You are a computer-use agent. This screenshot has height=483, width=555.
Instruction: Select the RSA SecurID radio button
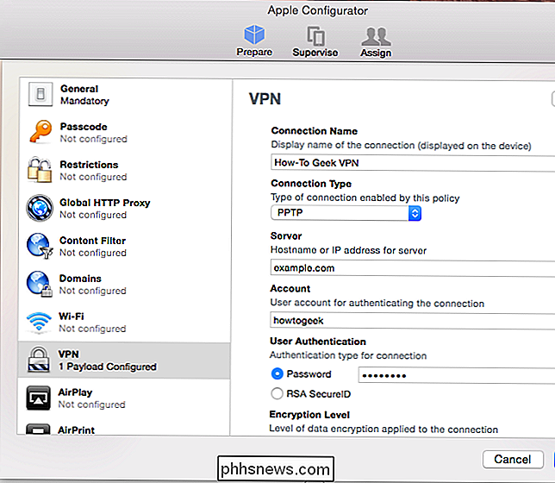pos(277,393)
